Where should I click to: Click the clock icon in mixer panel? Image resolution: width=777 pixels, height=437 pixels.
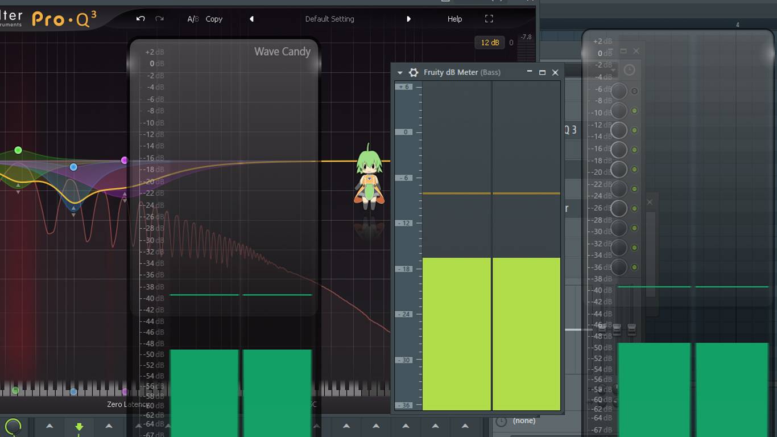[629, 70]
